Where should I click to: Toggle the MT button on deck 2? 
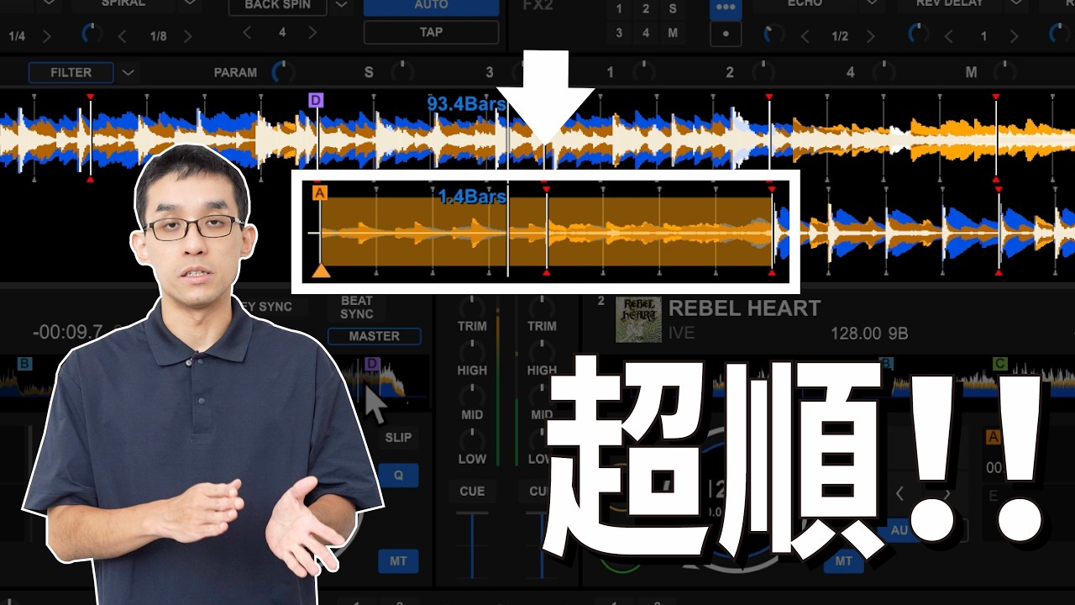tap(844, 561)
